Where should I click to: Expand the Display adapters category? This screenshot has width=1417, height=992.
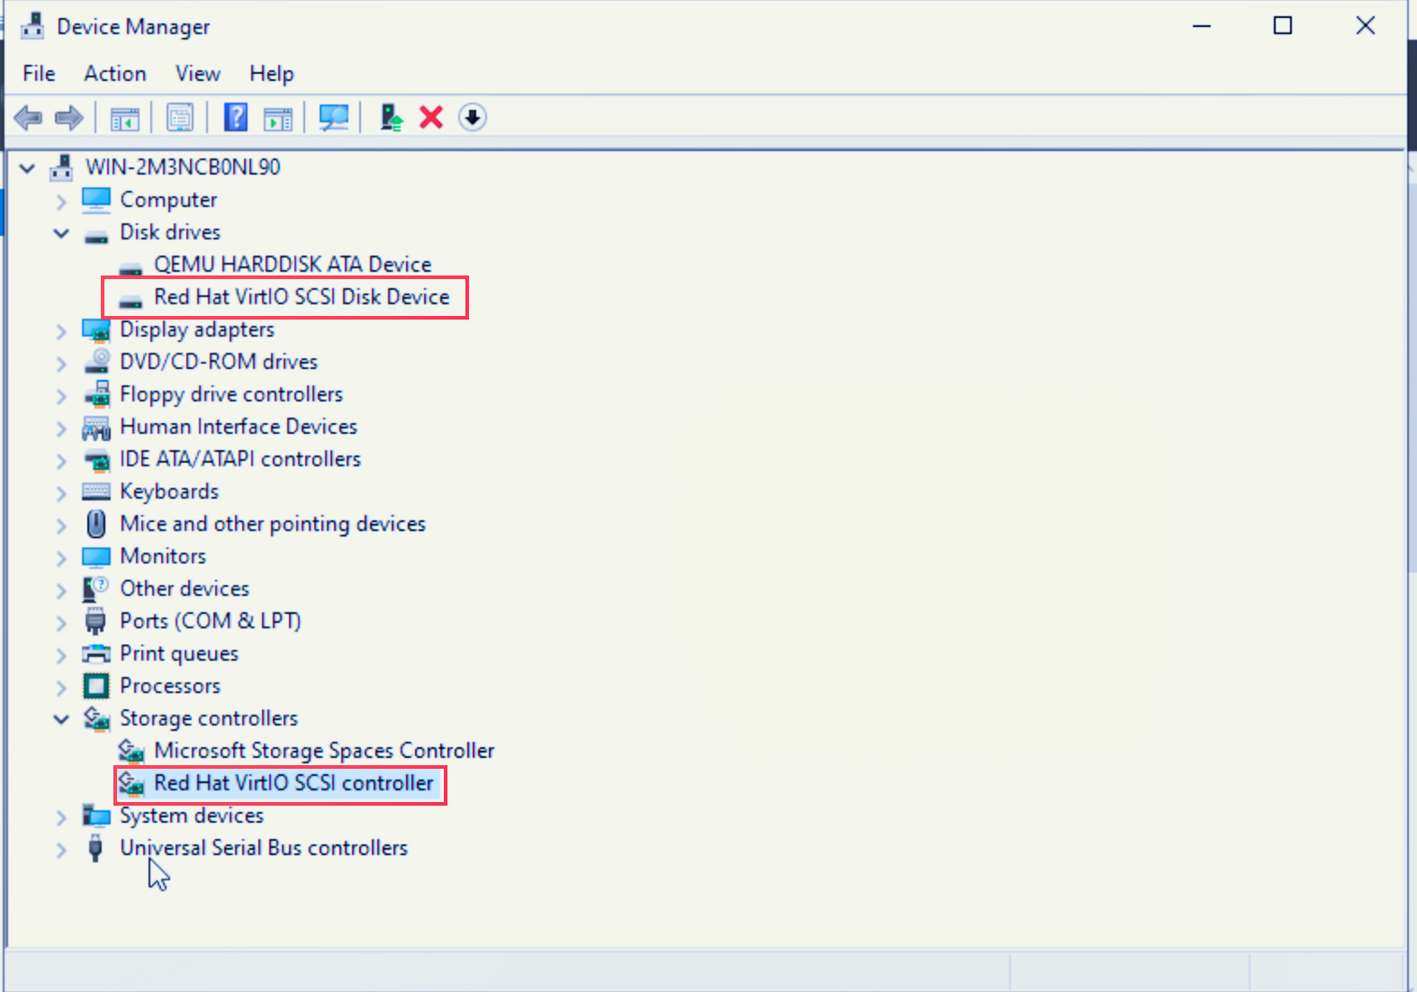point(61,331)
